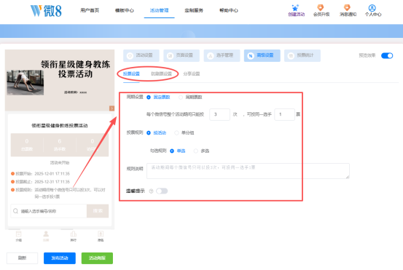Focus the vote count field showing 3

pos(219,114)
